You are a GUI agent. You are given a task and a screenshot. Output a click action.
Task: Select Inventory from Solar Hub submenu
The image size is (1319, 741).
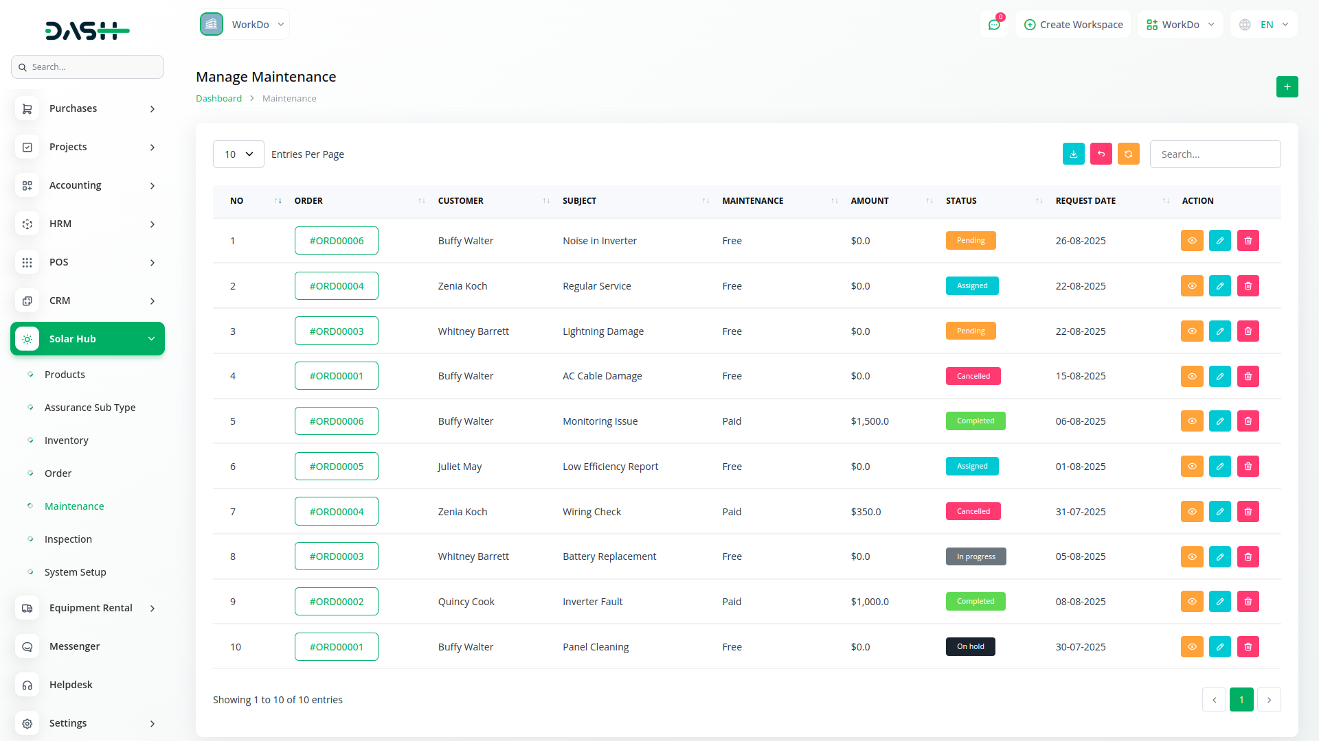click(66, 440)
